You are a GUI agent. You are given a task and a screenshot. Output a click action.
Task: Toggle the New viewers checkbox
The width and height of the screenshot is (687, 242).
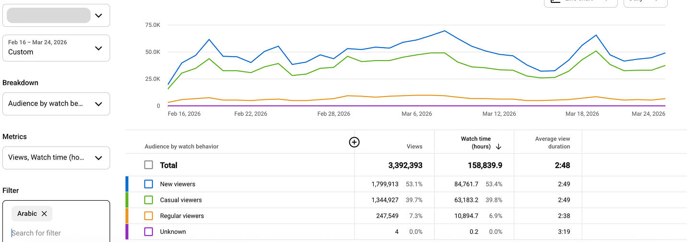tap(149, 184)
